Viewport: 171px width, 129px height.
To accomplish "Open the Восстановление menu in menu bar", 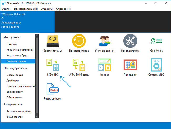I will coord(26,9).
